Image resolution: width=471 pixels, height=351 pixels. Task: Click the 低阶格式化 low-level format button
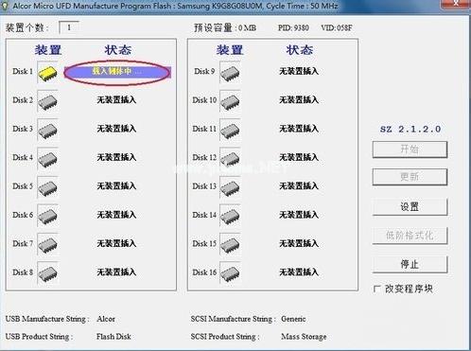click(410, 236)
